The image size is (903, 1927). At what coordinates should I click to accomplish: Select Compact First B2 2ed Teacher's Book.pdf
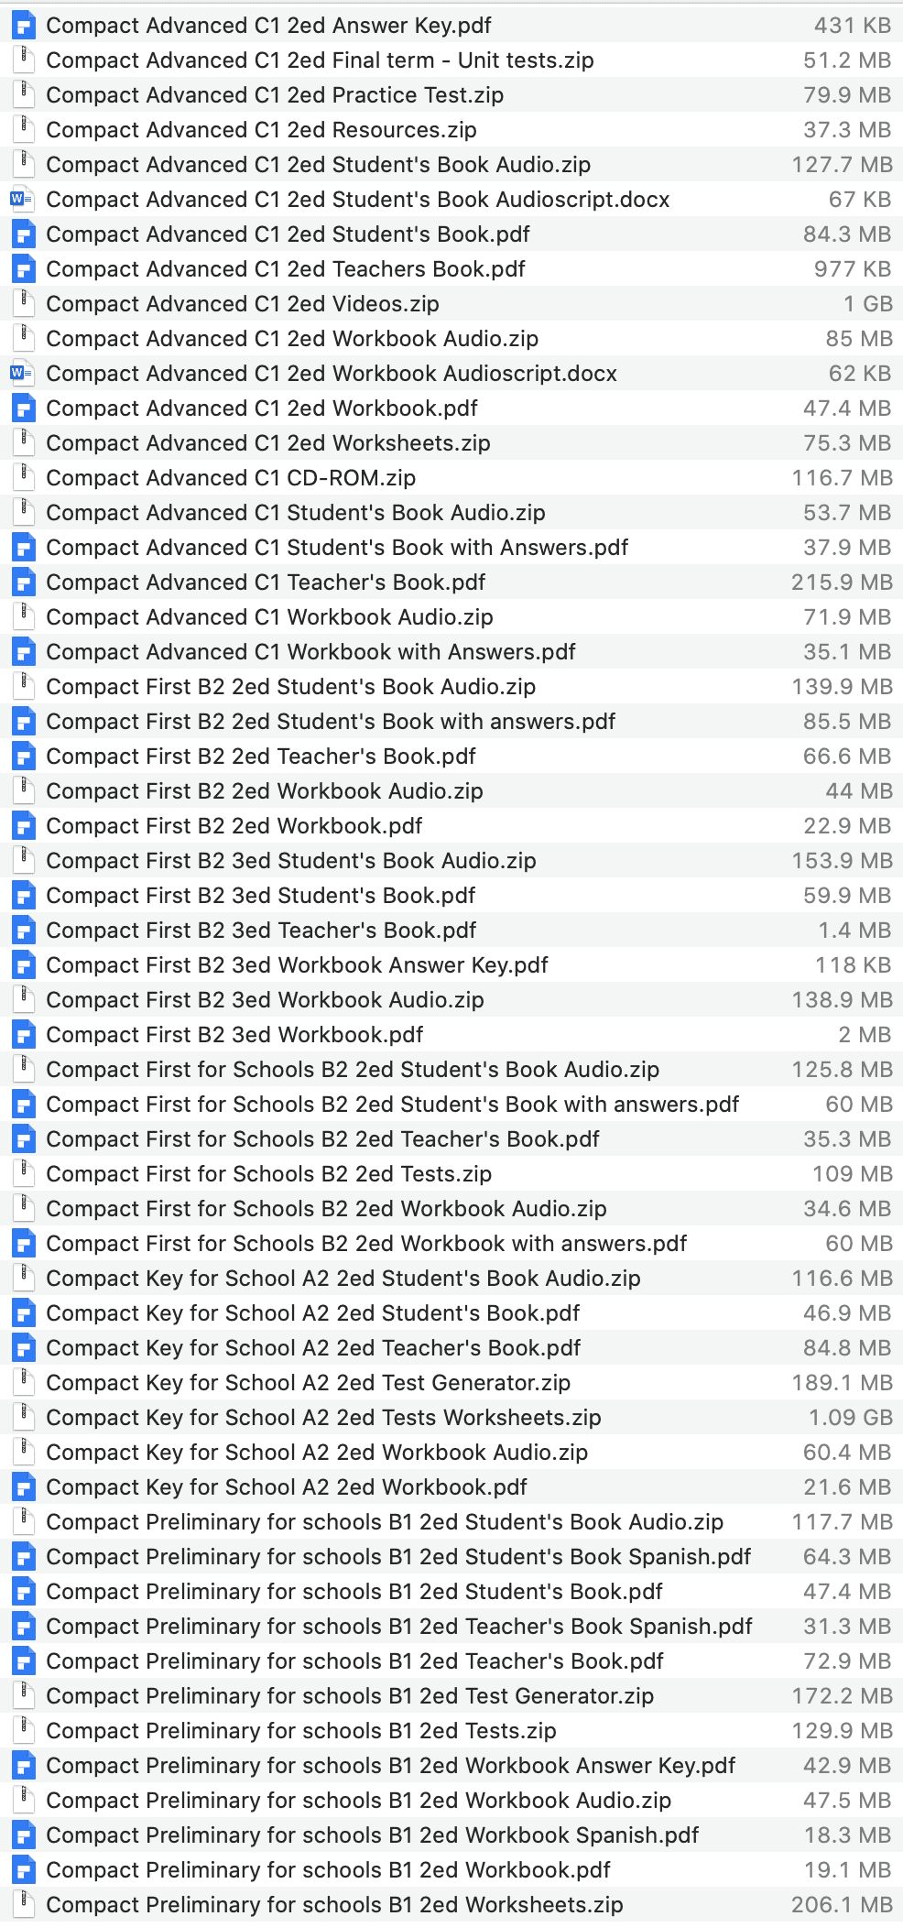(261, 757)
